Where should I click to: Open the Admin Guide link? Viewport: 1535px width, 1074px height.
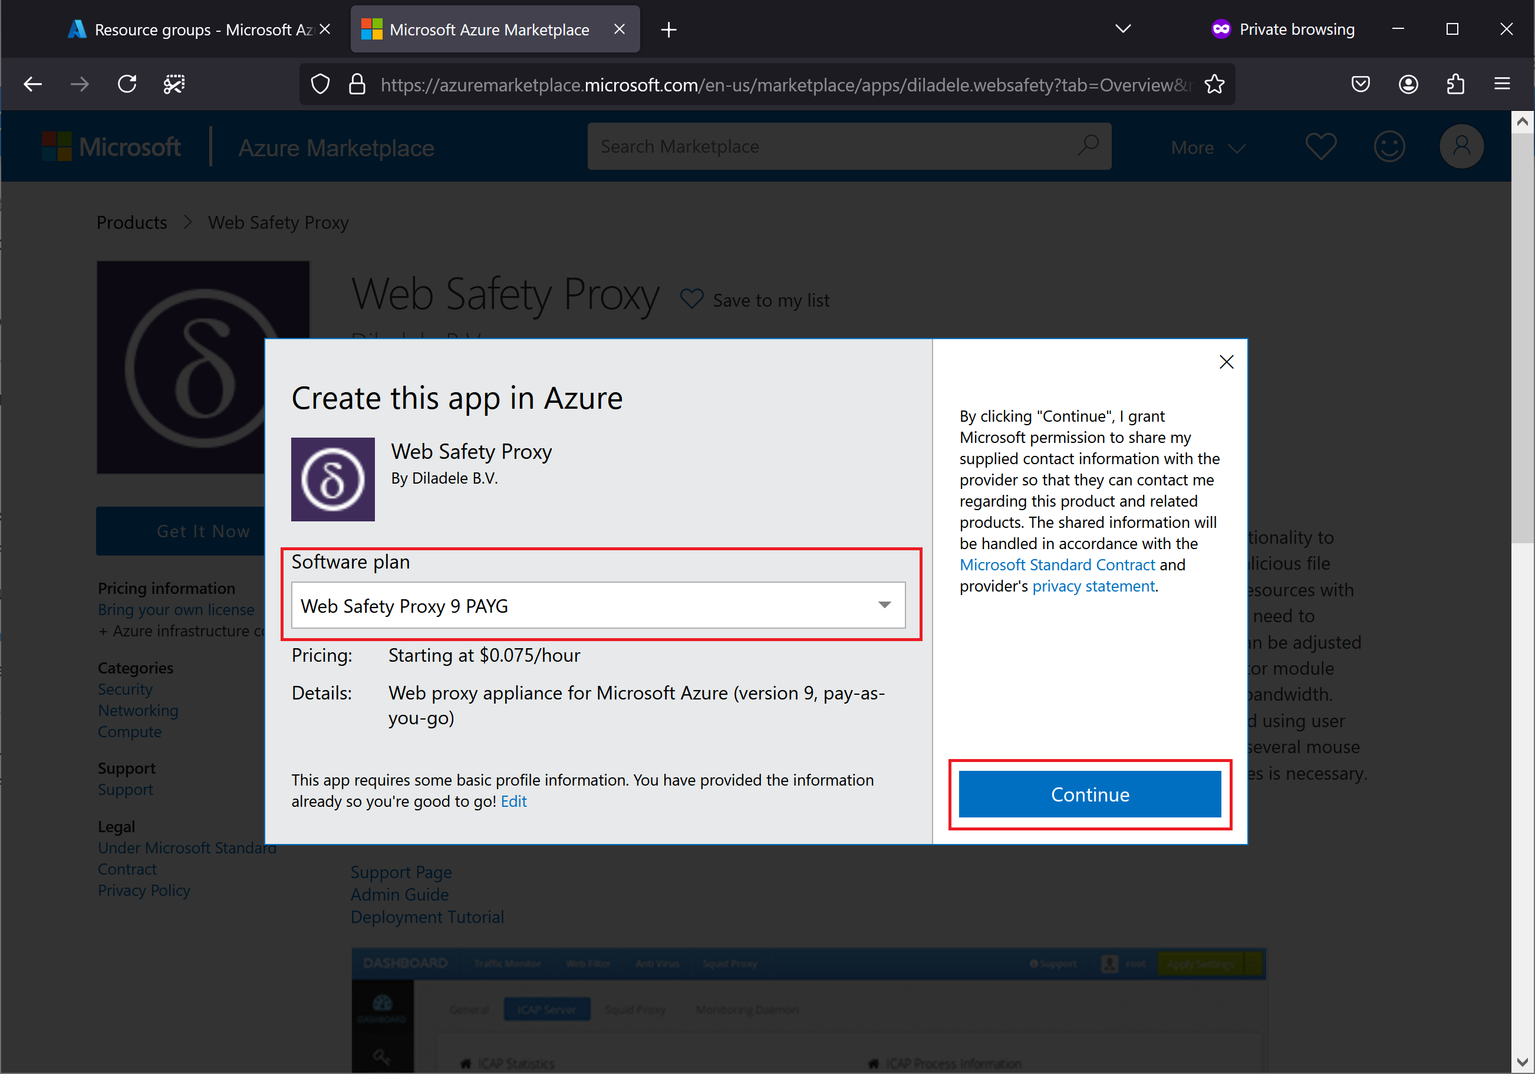tap(400, 895)
